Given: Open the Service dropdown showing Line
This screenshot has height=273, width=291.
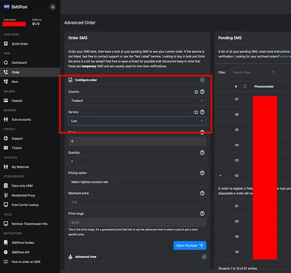Looking at the screenshot, I should (137, 121).
